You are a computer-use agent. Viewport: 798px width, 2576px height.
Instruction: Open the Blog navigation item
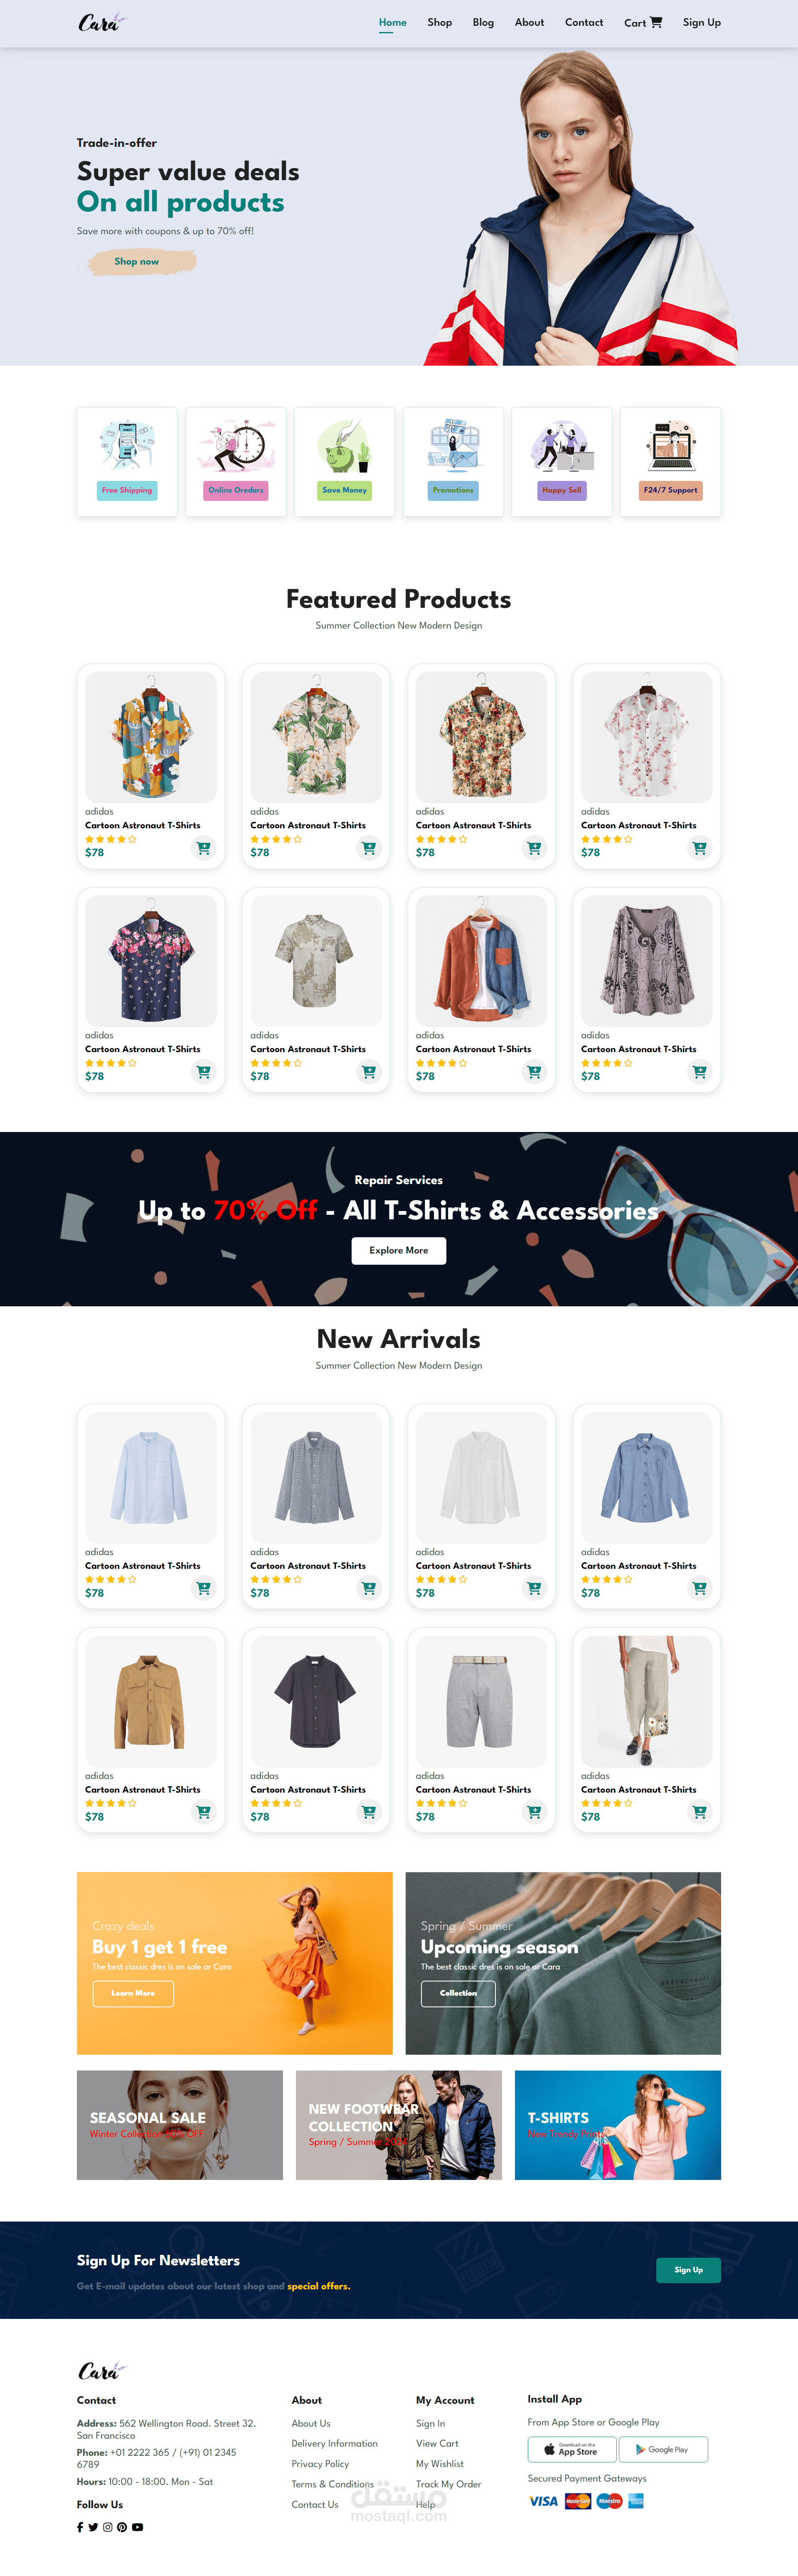click(483, 22)
